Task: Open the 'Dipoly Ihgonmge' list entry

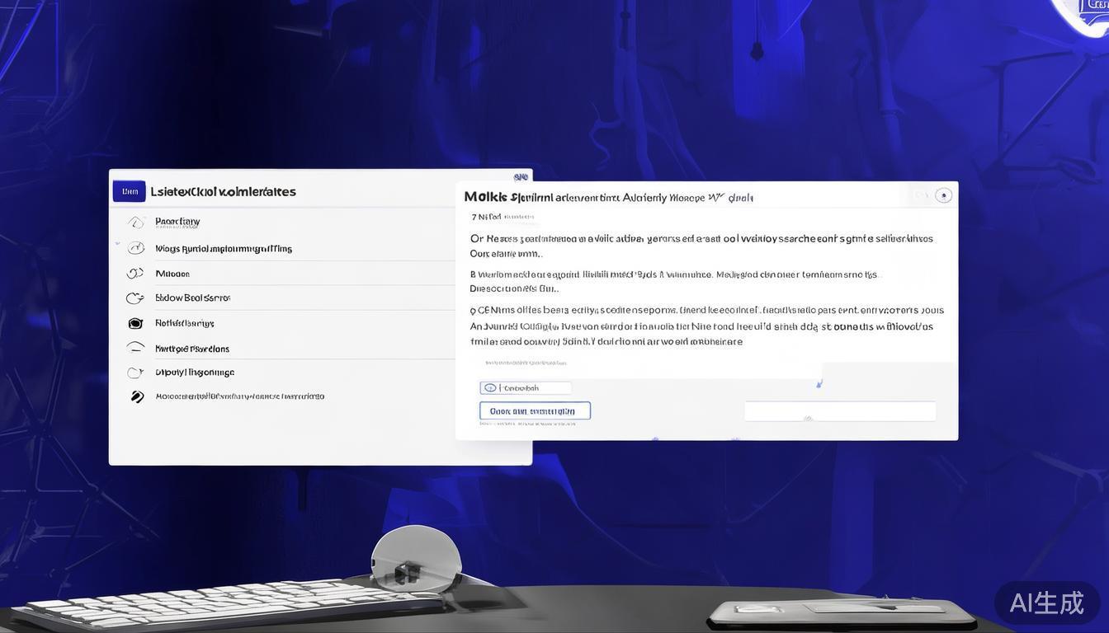Action: tap(195, 373)
